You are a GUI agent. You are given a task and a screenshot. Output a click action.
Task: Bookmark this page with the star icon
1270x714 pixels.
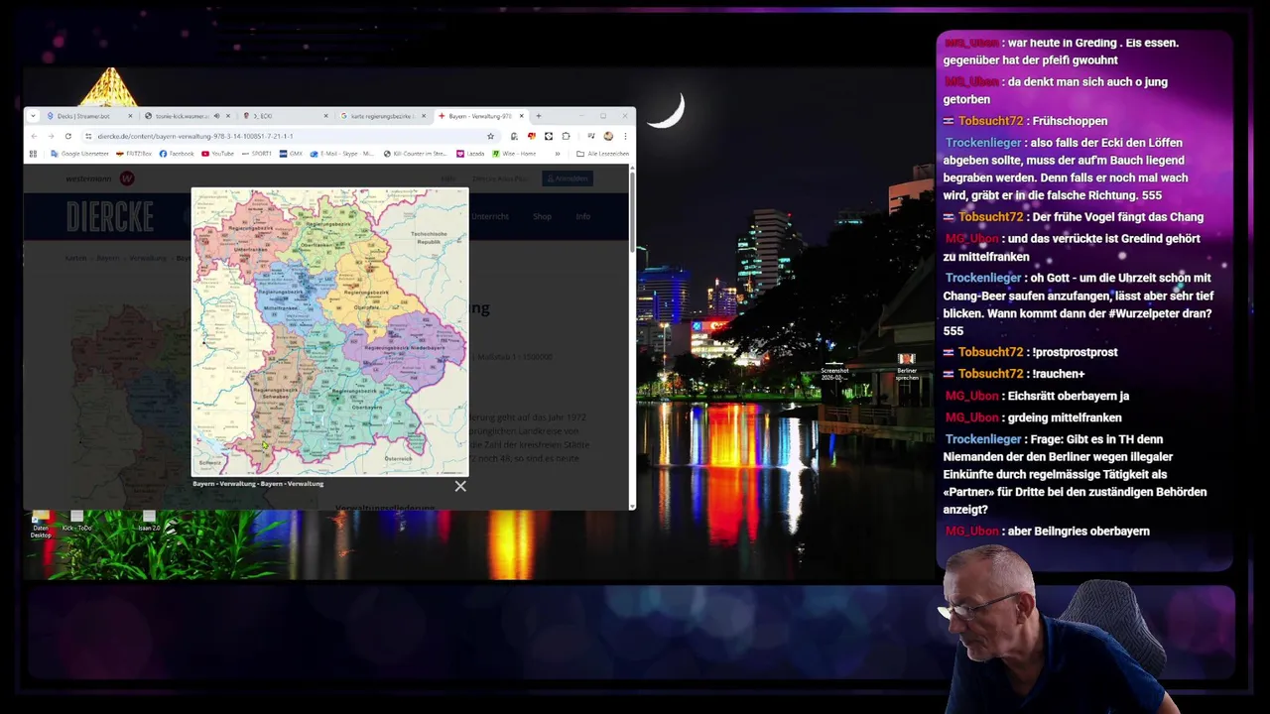[490, 136]
